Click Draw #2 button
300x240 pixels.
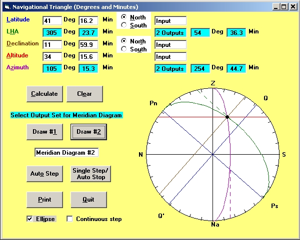coord(89,132)
